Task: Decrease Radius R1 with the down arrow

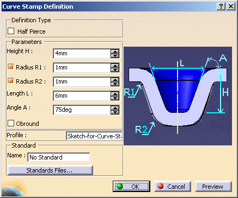Action: coord(115,70)
